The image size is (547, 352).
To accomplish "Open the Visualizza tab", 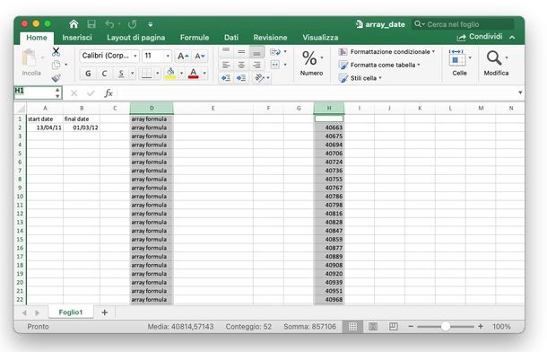I will (320, 38).
